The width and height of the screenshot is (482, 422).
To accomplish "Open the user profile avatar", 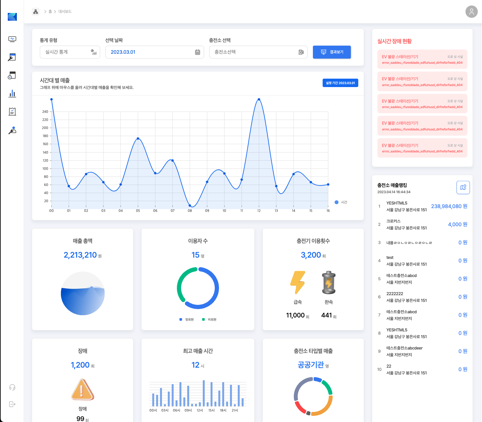I will pos(471,12).
